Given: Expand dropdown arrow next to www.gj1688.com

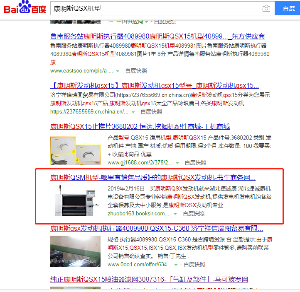Looking at the screenshot, I should [x=177, y=163].
